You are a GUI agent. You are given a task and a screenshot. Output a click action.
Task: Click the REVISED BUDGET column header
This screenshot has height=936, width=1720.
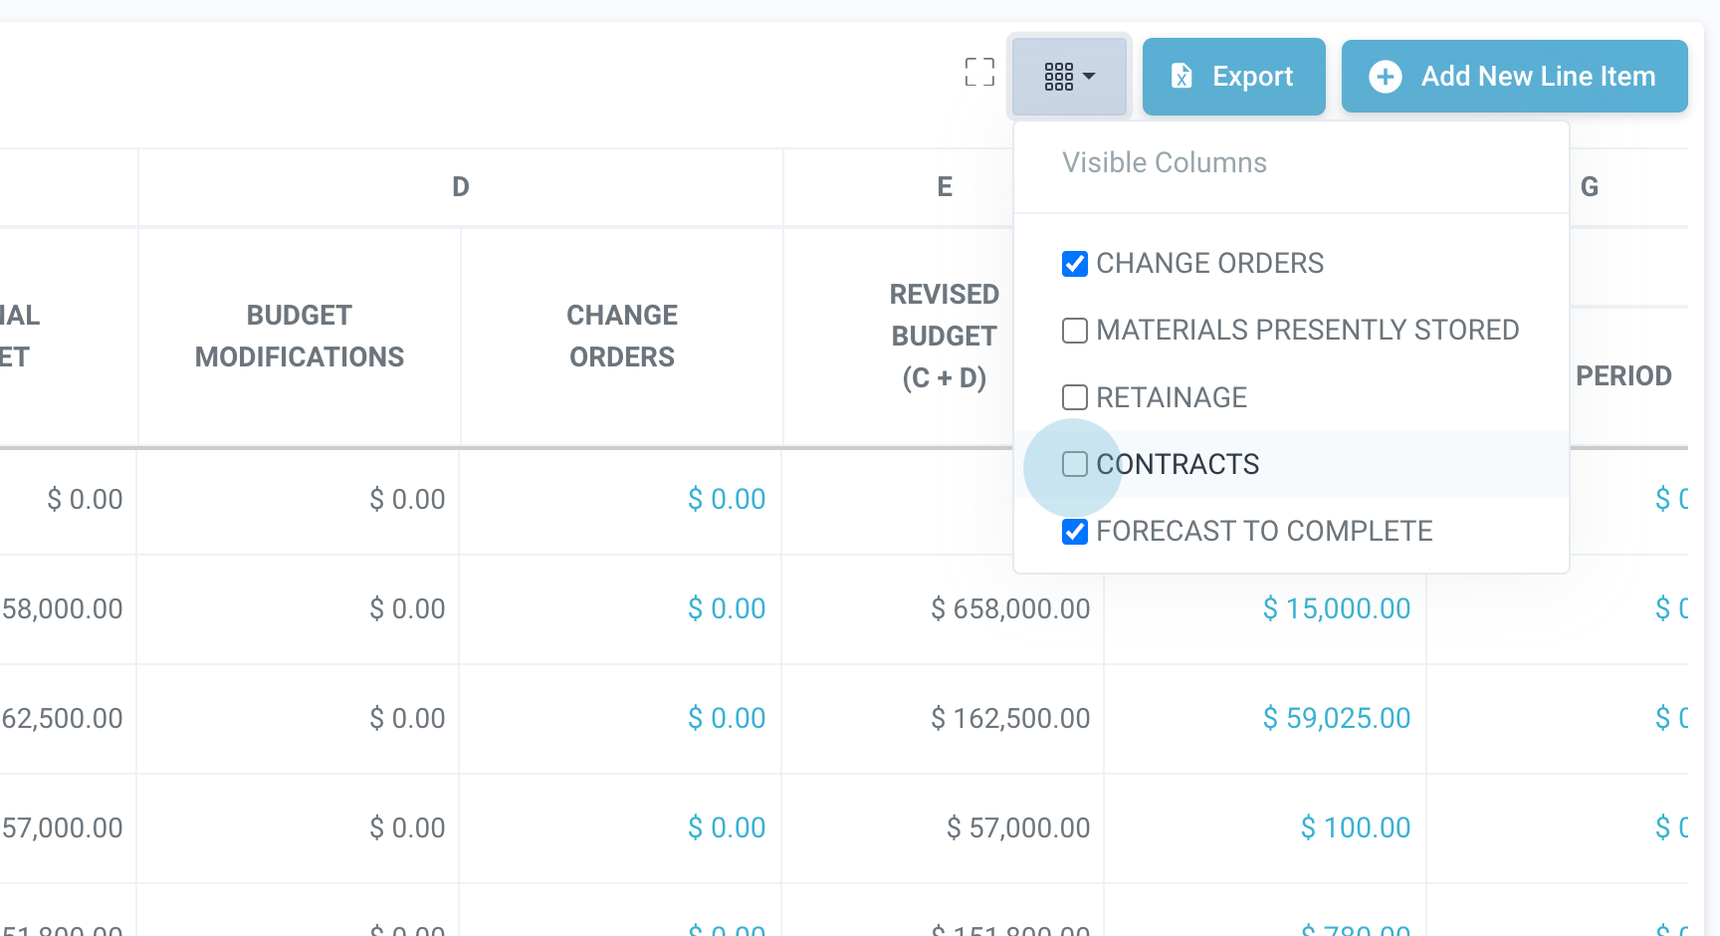click(944, 336)
